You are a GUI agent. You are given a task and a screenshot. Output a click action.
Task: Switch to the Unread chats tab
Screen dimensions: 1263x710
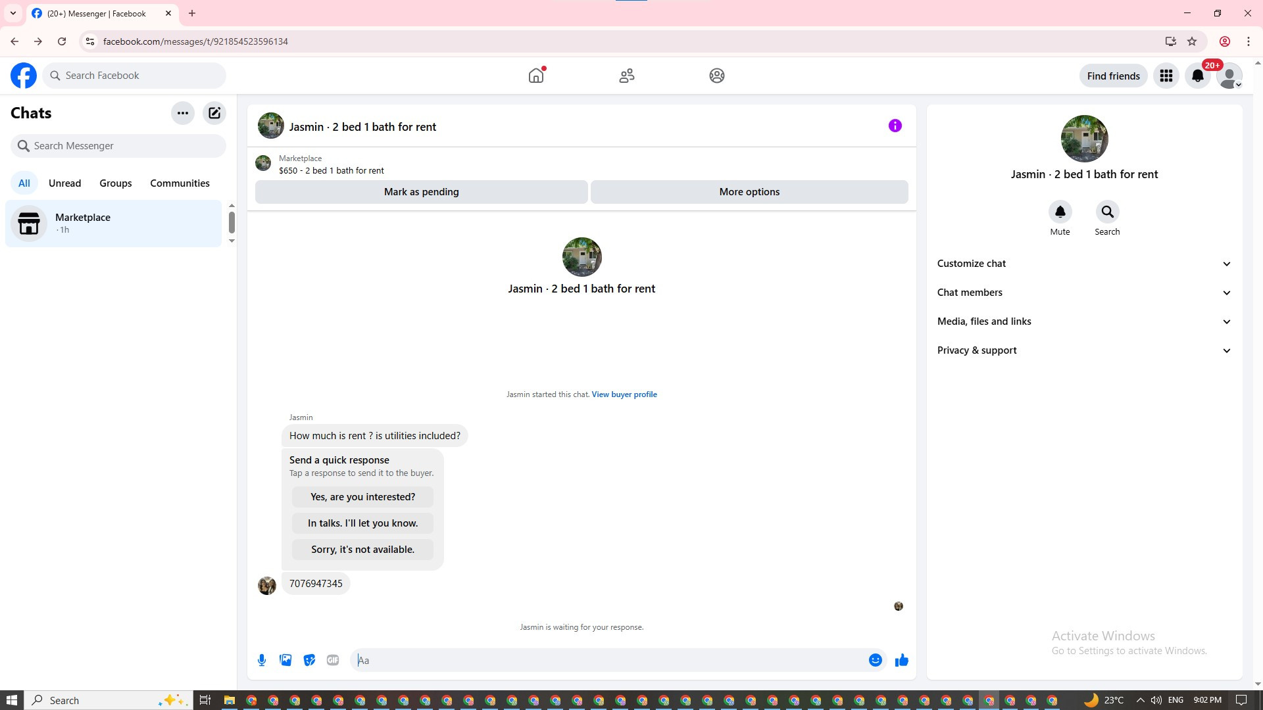click(64, 183)
